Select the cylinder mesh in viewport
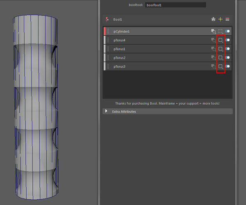This screenshot has width=246, height=205. click(x=36, y=107)
